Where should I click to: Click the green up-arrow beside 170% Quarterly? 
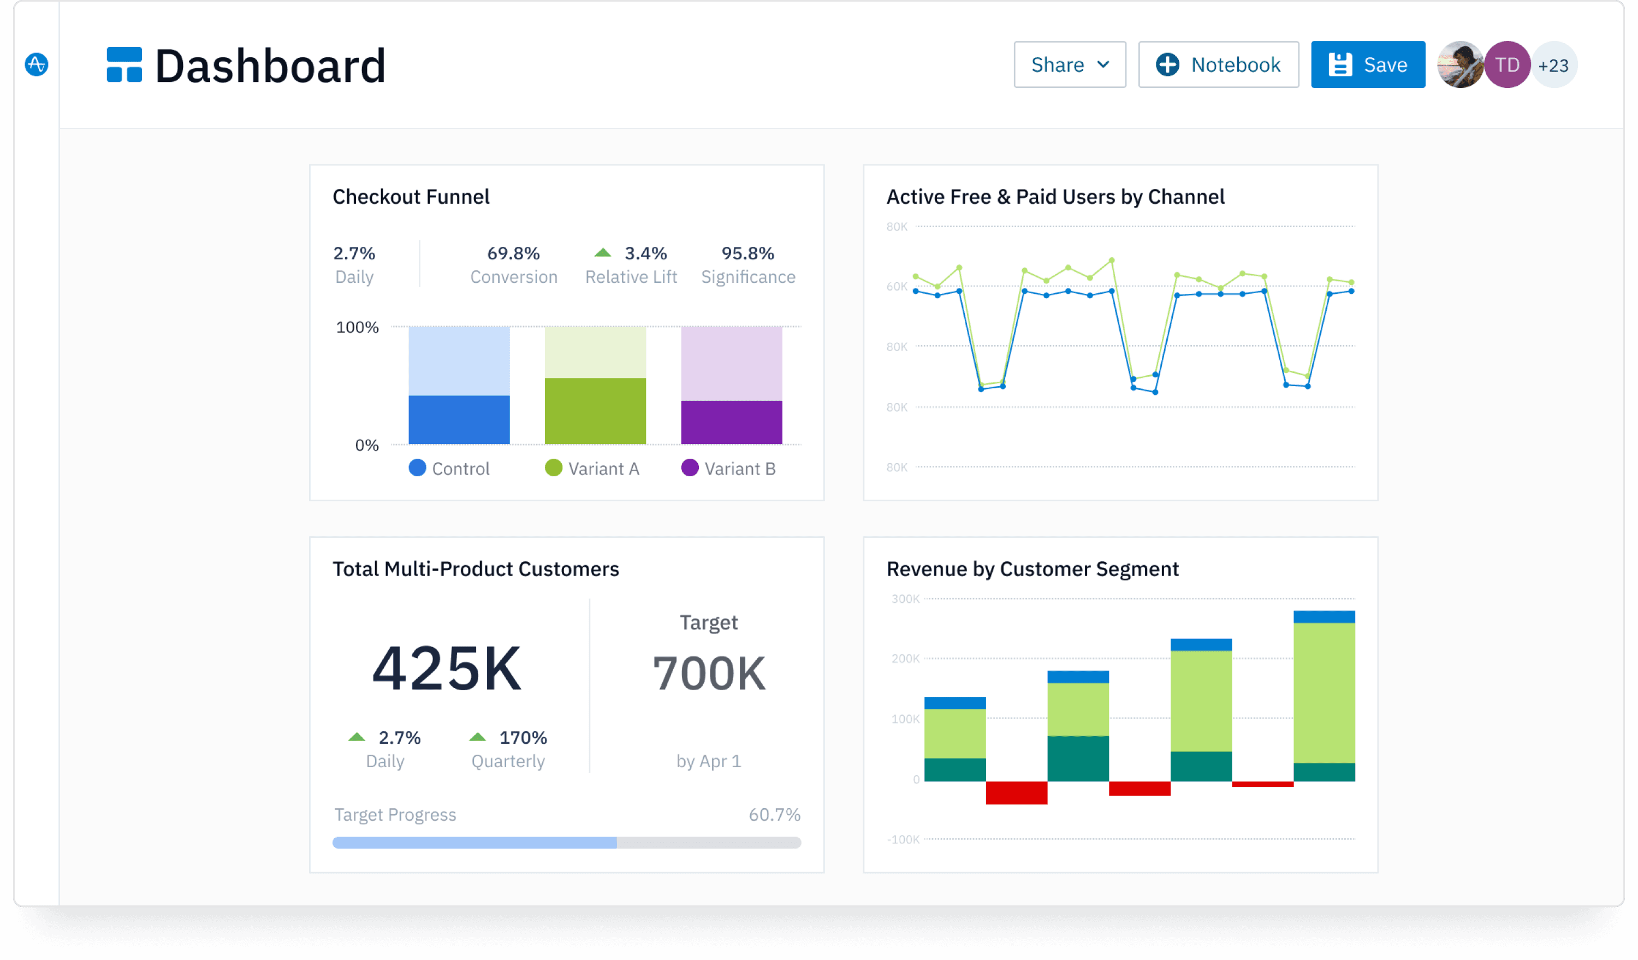click(480, 737)
